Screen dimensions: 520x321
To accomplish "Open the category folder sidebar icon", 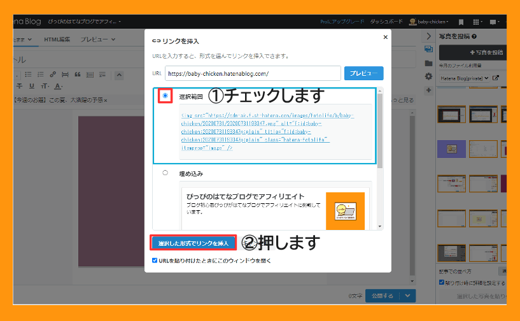I will 429,63.
